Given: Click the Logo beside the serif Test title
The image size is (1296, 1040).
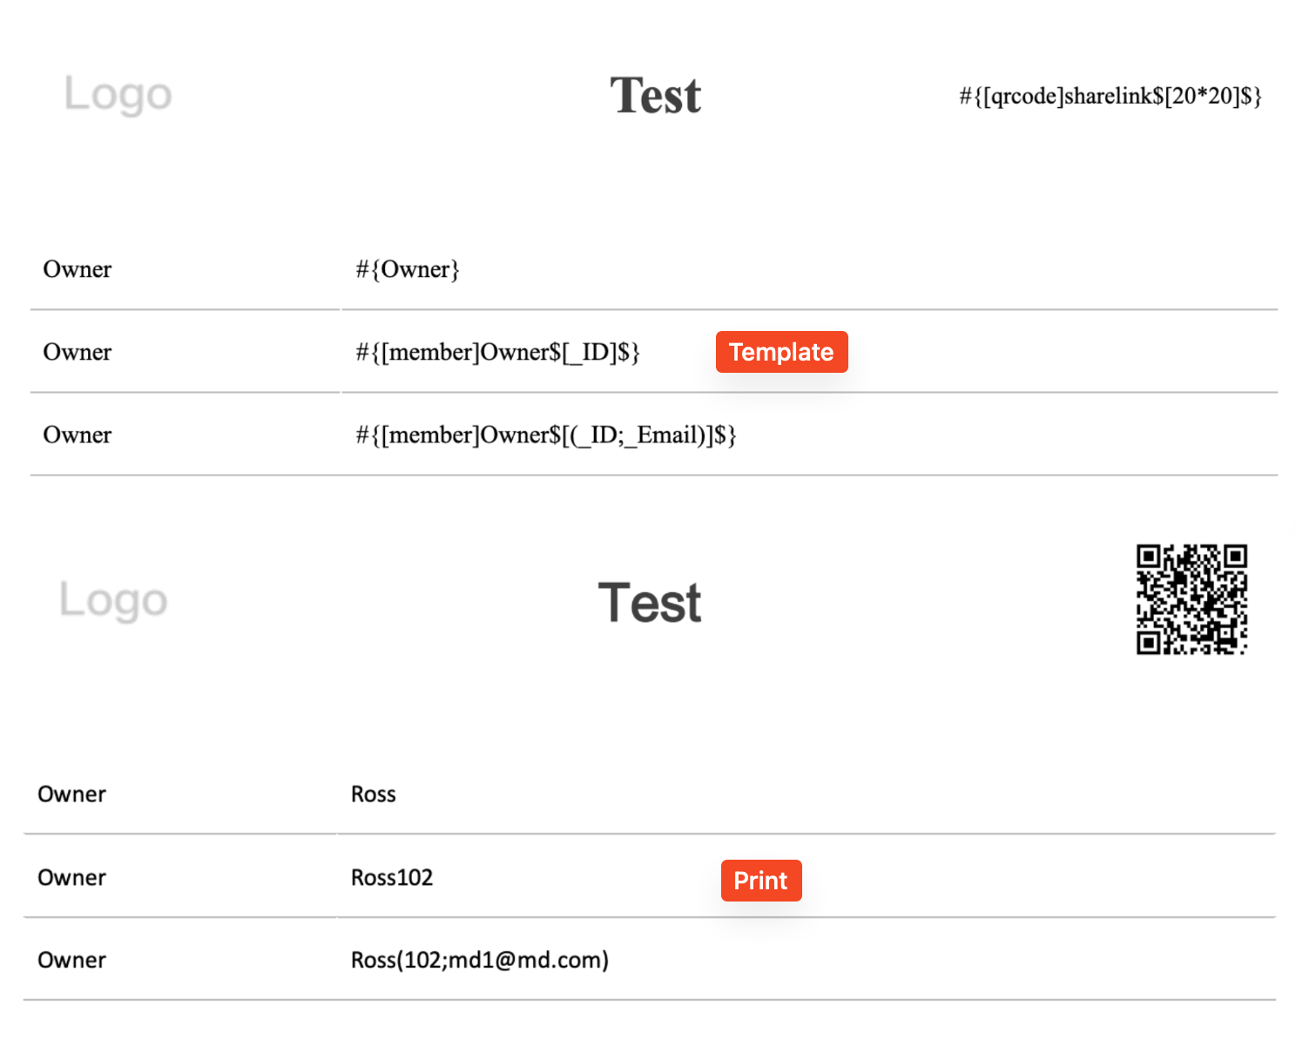Looking at the screenshot, I should [x=118, y=94].
